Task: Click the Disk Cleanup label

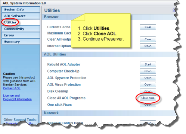Action: pyautogui.click(x=58, y=91)
